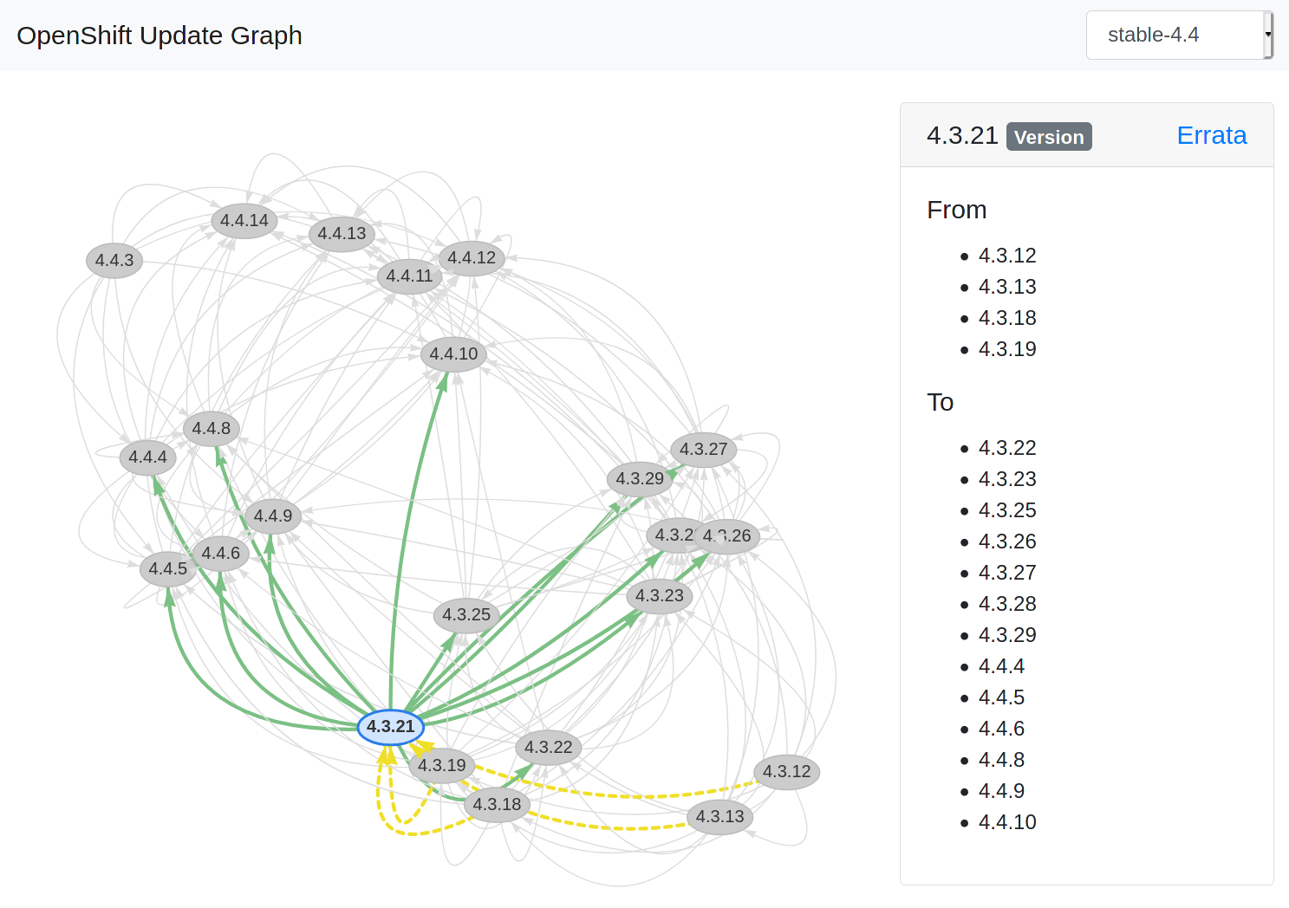Click 4.4.6 in the To list

(1001, 729)
